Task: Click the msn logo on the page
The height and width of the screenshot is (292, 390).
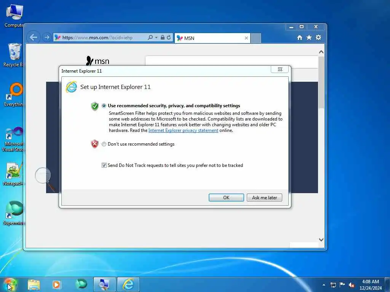Action: 97,61
